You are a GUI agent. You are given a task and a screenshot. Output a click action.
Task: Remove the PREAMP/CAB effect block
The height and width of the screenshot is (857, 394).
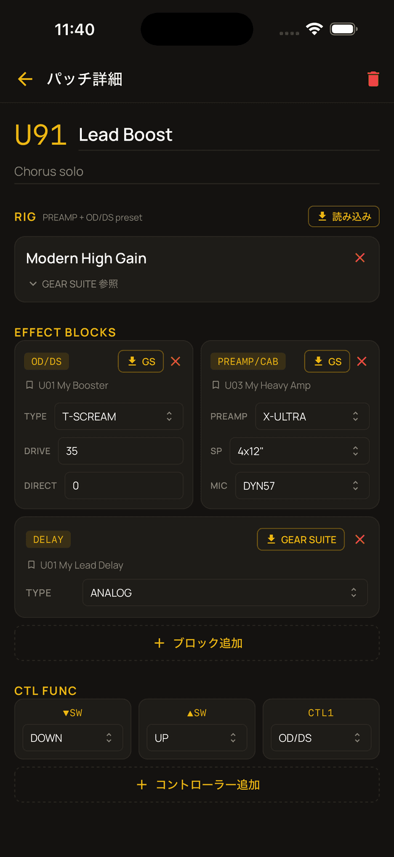pos(362,362)
